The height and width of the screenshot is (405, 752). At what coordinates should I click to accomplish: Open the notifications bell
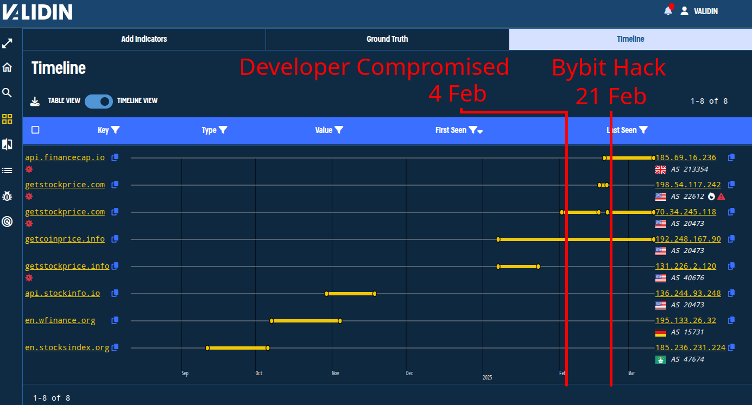[x=668, y=10]
